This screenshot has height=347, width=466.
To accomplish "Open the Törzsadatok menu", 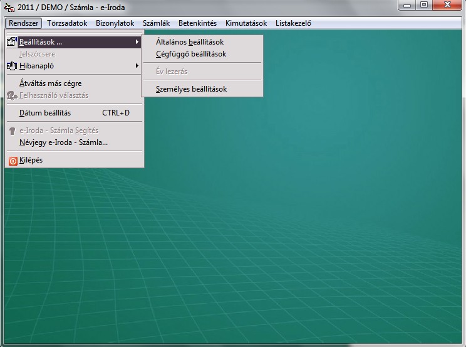I will point(67,23).
